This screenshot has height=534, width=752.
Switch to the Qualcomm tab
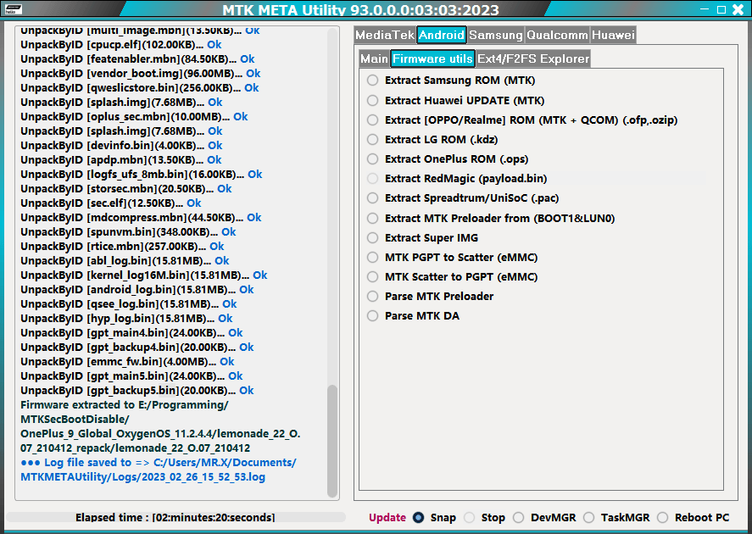click(x=557, y=35)
